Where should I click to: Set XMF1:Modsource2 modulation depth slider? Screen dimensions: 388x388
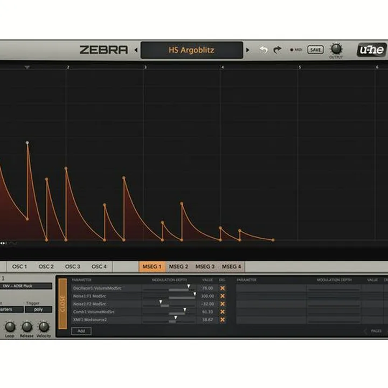coord(169,320)
